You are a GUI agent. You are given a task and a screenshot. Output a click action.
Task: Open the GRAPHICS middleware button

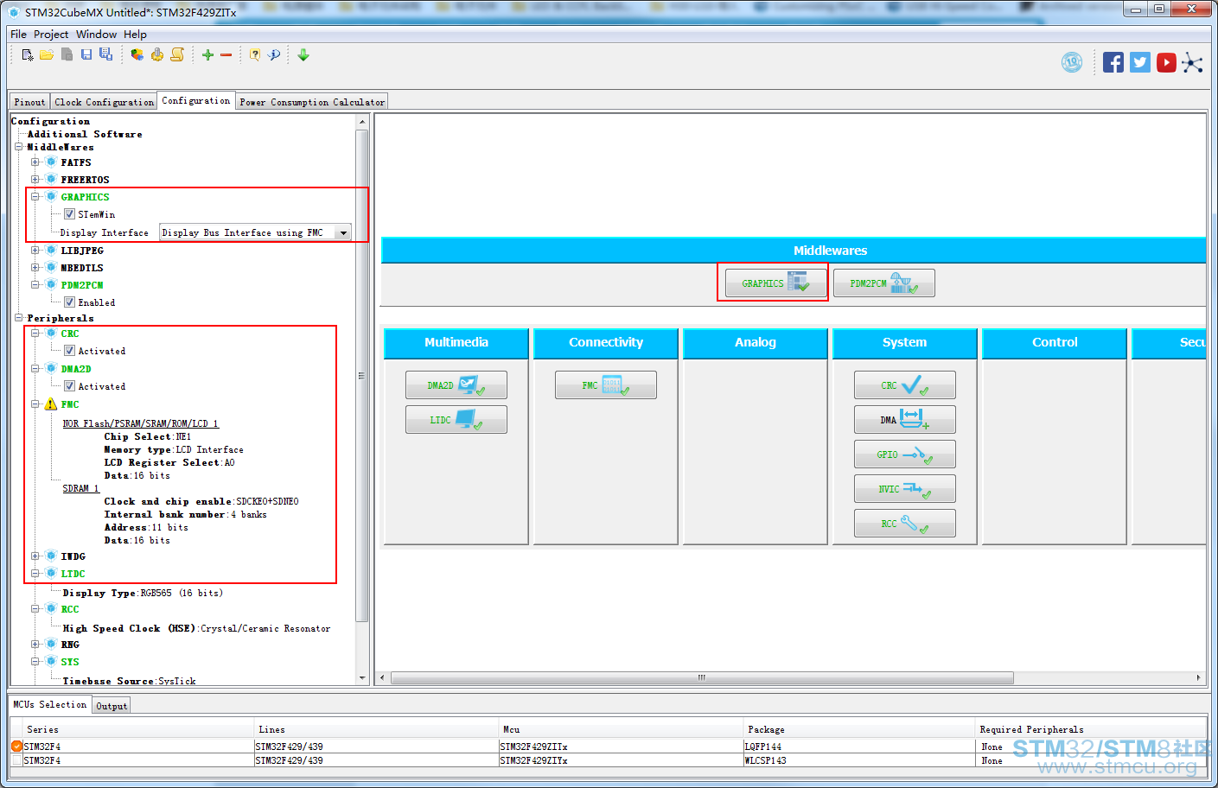pos(775,283)
